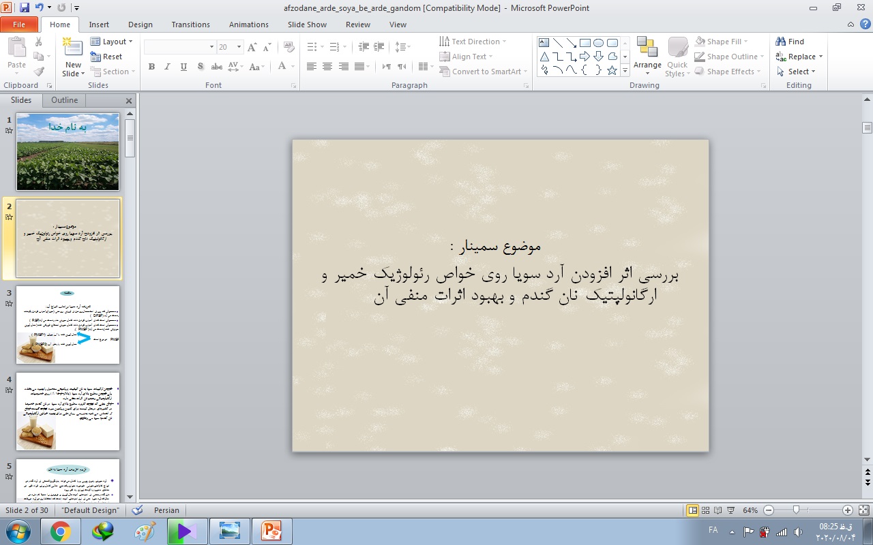Image resolution: width=873 pixels, height=545 pixels.
Task: Toggle Bold formatting
Action: click(151, 67)
